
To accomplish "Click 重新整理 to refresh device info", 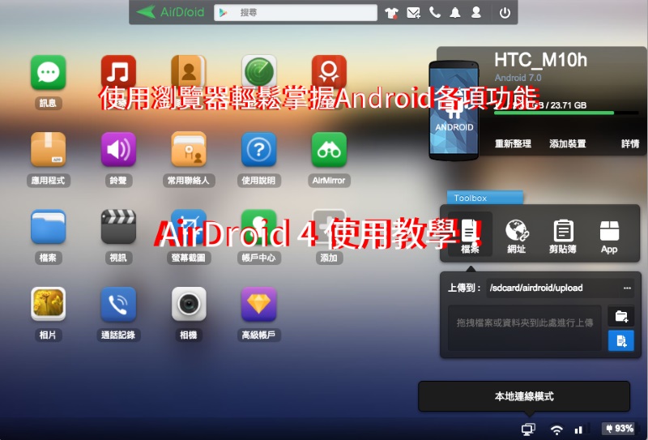I will point(513,143).
